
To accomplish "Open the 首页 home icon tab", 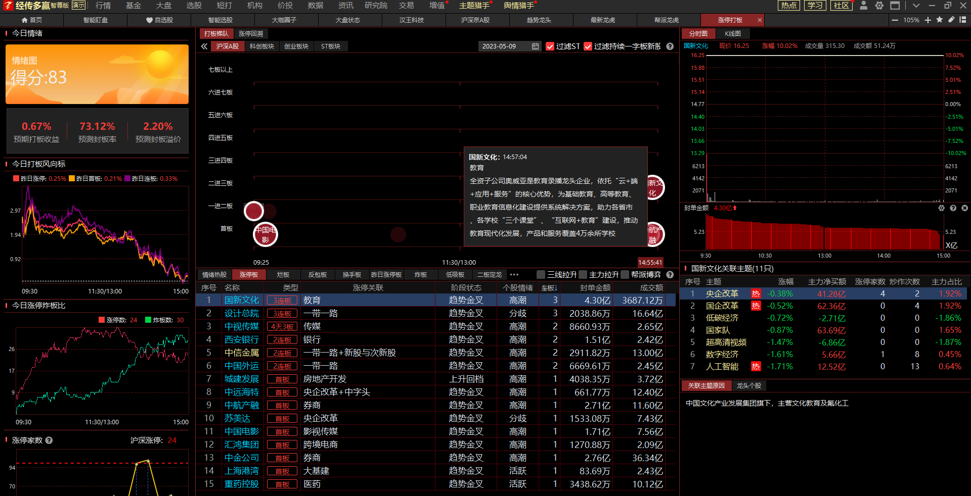I will point(31,20).
